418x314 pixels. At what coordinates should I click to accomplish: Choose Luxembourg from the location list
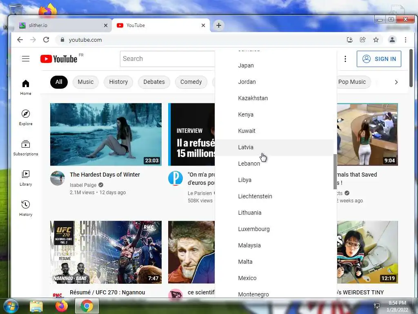[274, 229]
